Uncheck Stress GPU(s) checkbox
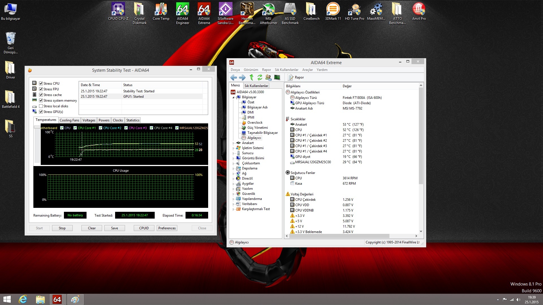 coord(41,112)
